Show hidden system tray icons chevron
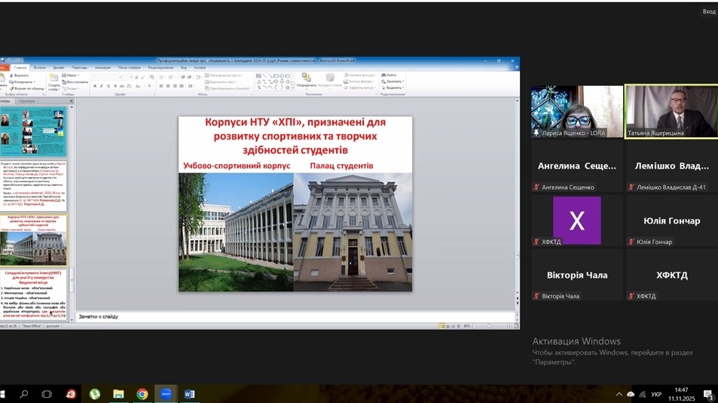Image resolution: width=718 pixels, height=403 pixels. (x=619, y=395)
